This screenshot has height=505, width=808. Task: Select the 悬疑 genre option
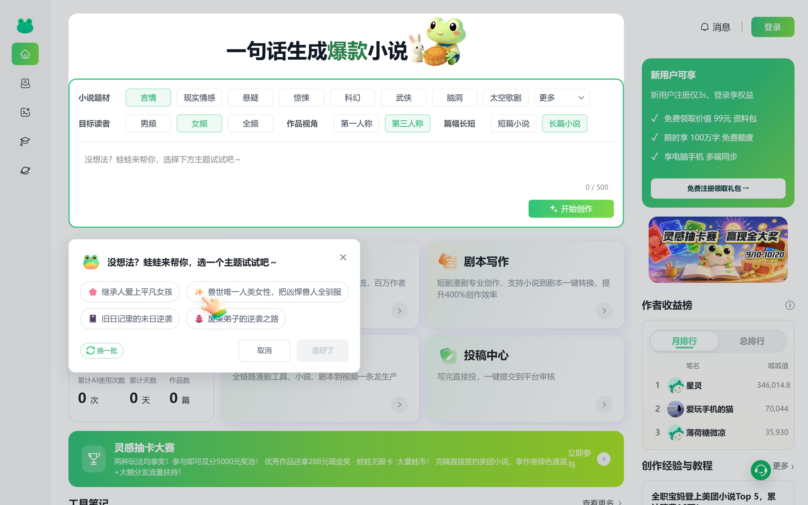coord(250,98)
